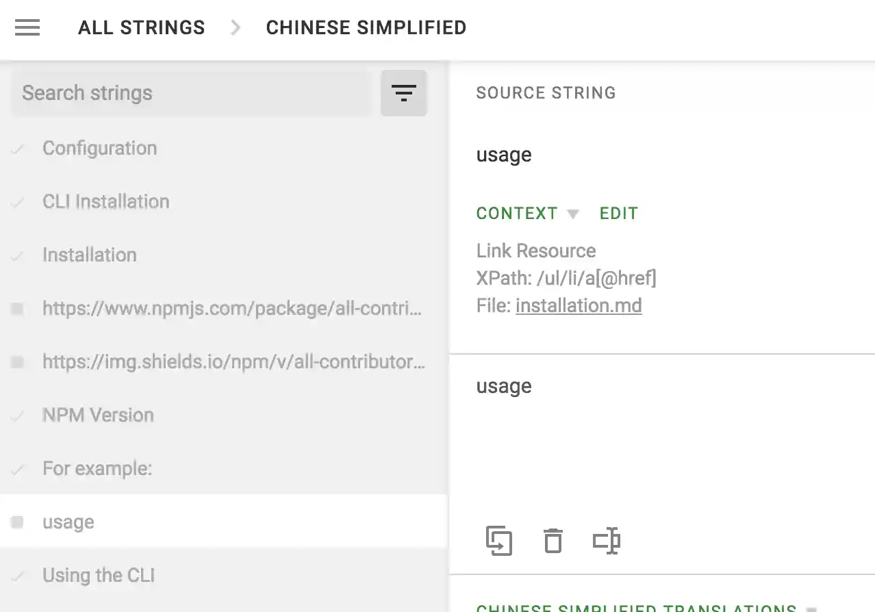
Task: Go back to ALL STRINGS breadcrumb
Action: point(141,27)
